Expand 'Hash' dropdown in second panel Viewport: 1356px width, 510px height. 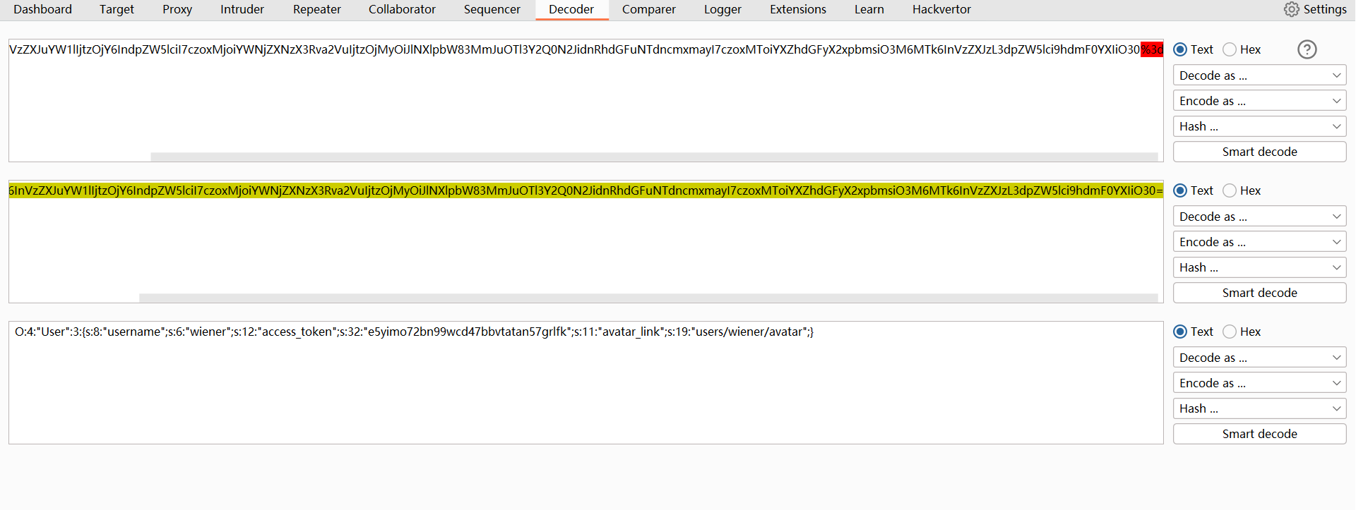(x=1259, y=267)
